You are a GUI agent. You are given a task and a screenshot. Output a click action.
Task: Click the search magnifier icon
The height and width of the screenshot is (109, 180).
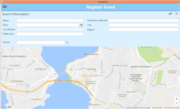[67, 42]
